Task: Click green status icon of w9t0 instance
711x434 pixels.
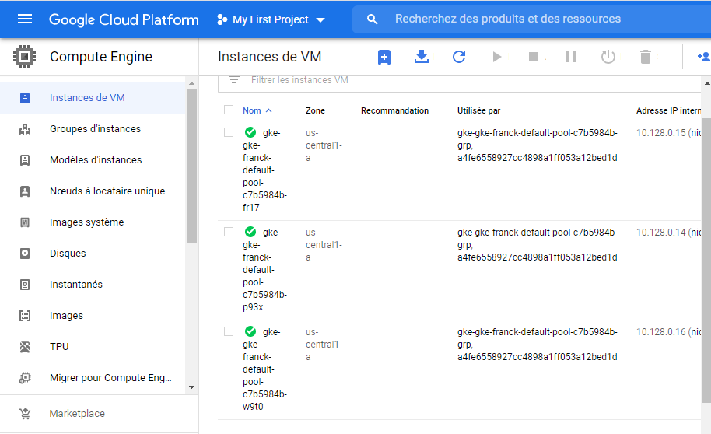Action: (x=250, y=331)
